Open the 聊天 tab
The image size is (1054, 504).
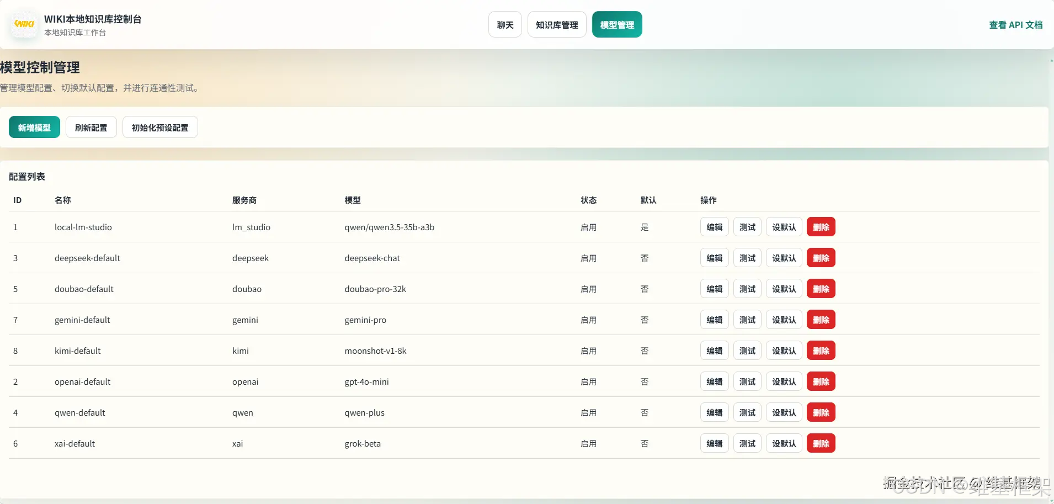pyautogui.click(x=505, y=25)
